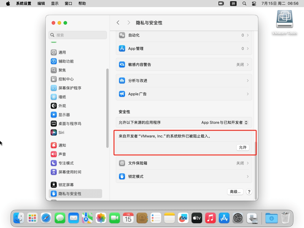Open Maps app in the Dock

point(87,218)
